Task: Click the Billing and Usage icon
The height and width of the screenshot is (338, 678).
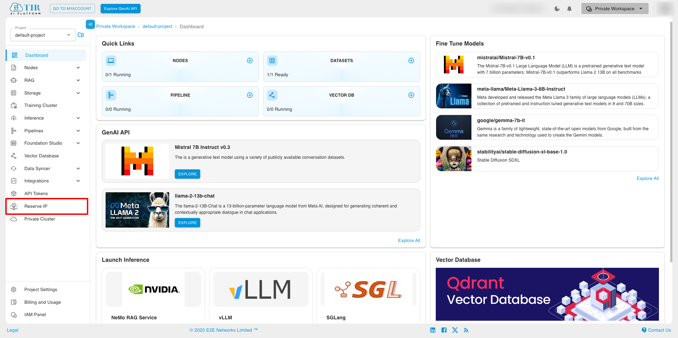Action: (x=14, y=302)
